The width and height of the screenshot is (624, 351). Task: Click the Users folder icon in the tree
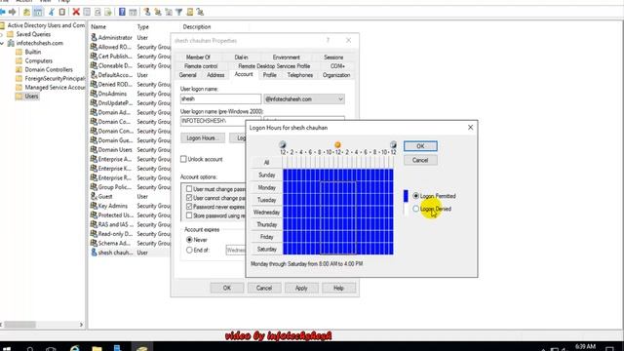click(x=19, y=96)
